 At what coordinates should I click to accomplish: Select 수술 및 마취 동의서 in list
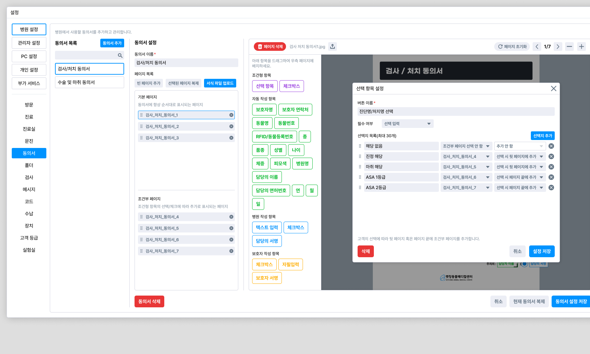(90, 82)
